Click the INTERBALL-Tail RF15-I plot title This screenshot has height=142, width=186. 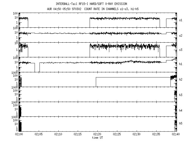pyautogui.click(x=91, y=4)
